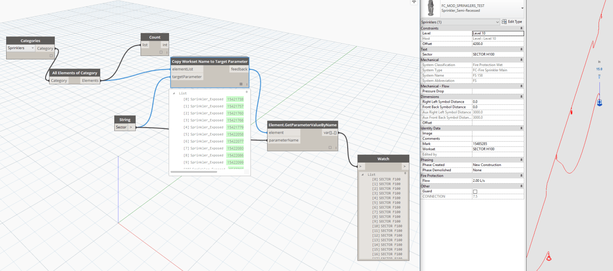The image size is (613, 271).
Task: Click the Sector value SECTOR H100
Action: pos(498,54)
